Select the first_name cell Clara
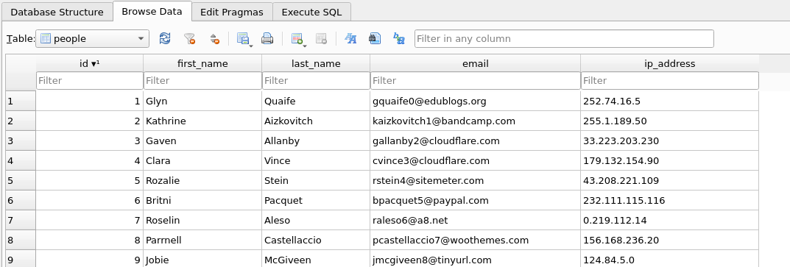 coord(202,160)
